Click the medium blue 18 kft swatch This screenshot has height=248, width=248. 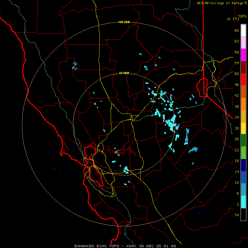tap(243, 177)
